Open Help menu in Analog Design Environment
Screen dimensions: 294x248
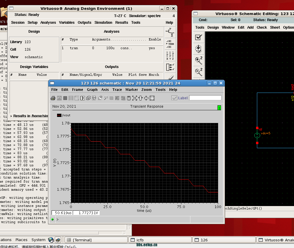pos(169,23)
